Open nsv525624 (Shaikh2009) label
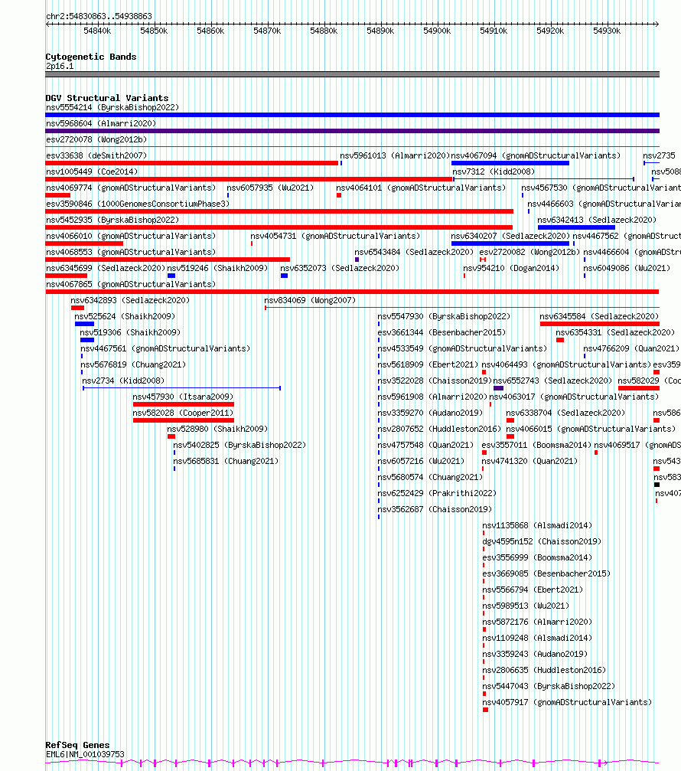 pos(125,317)
